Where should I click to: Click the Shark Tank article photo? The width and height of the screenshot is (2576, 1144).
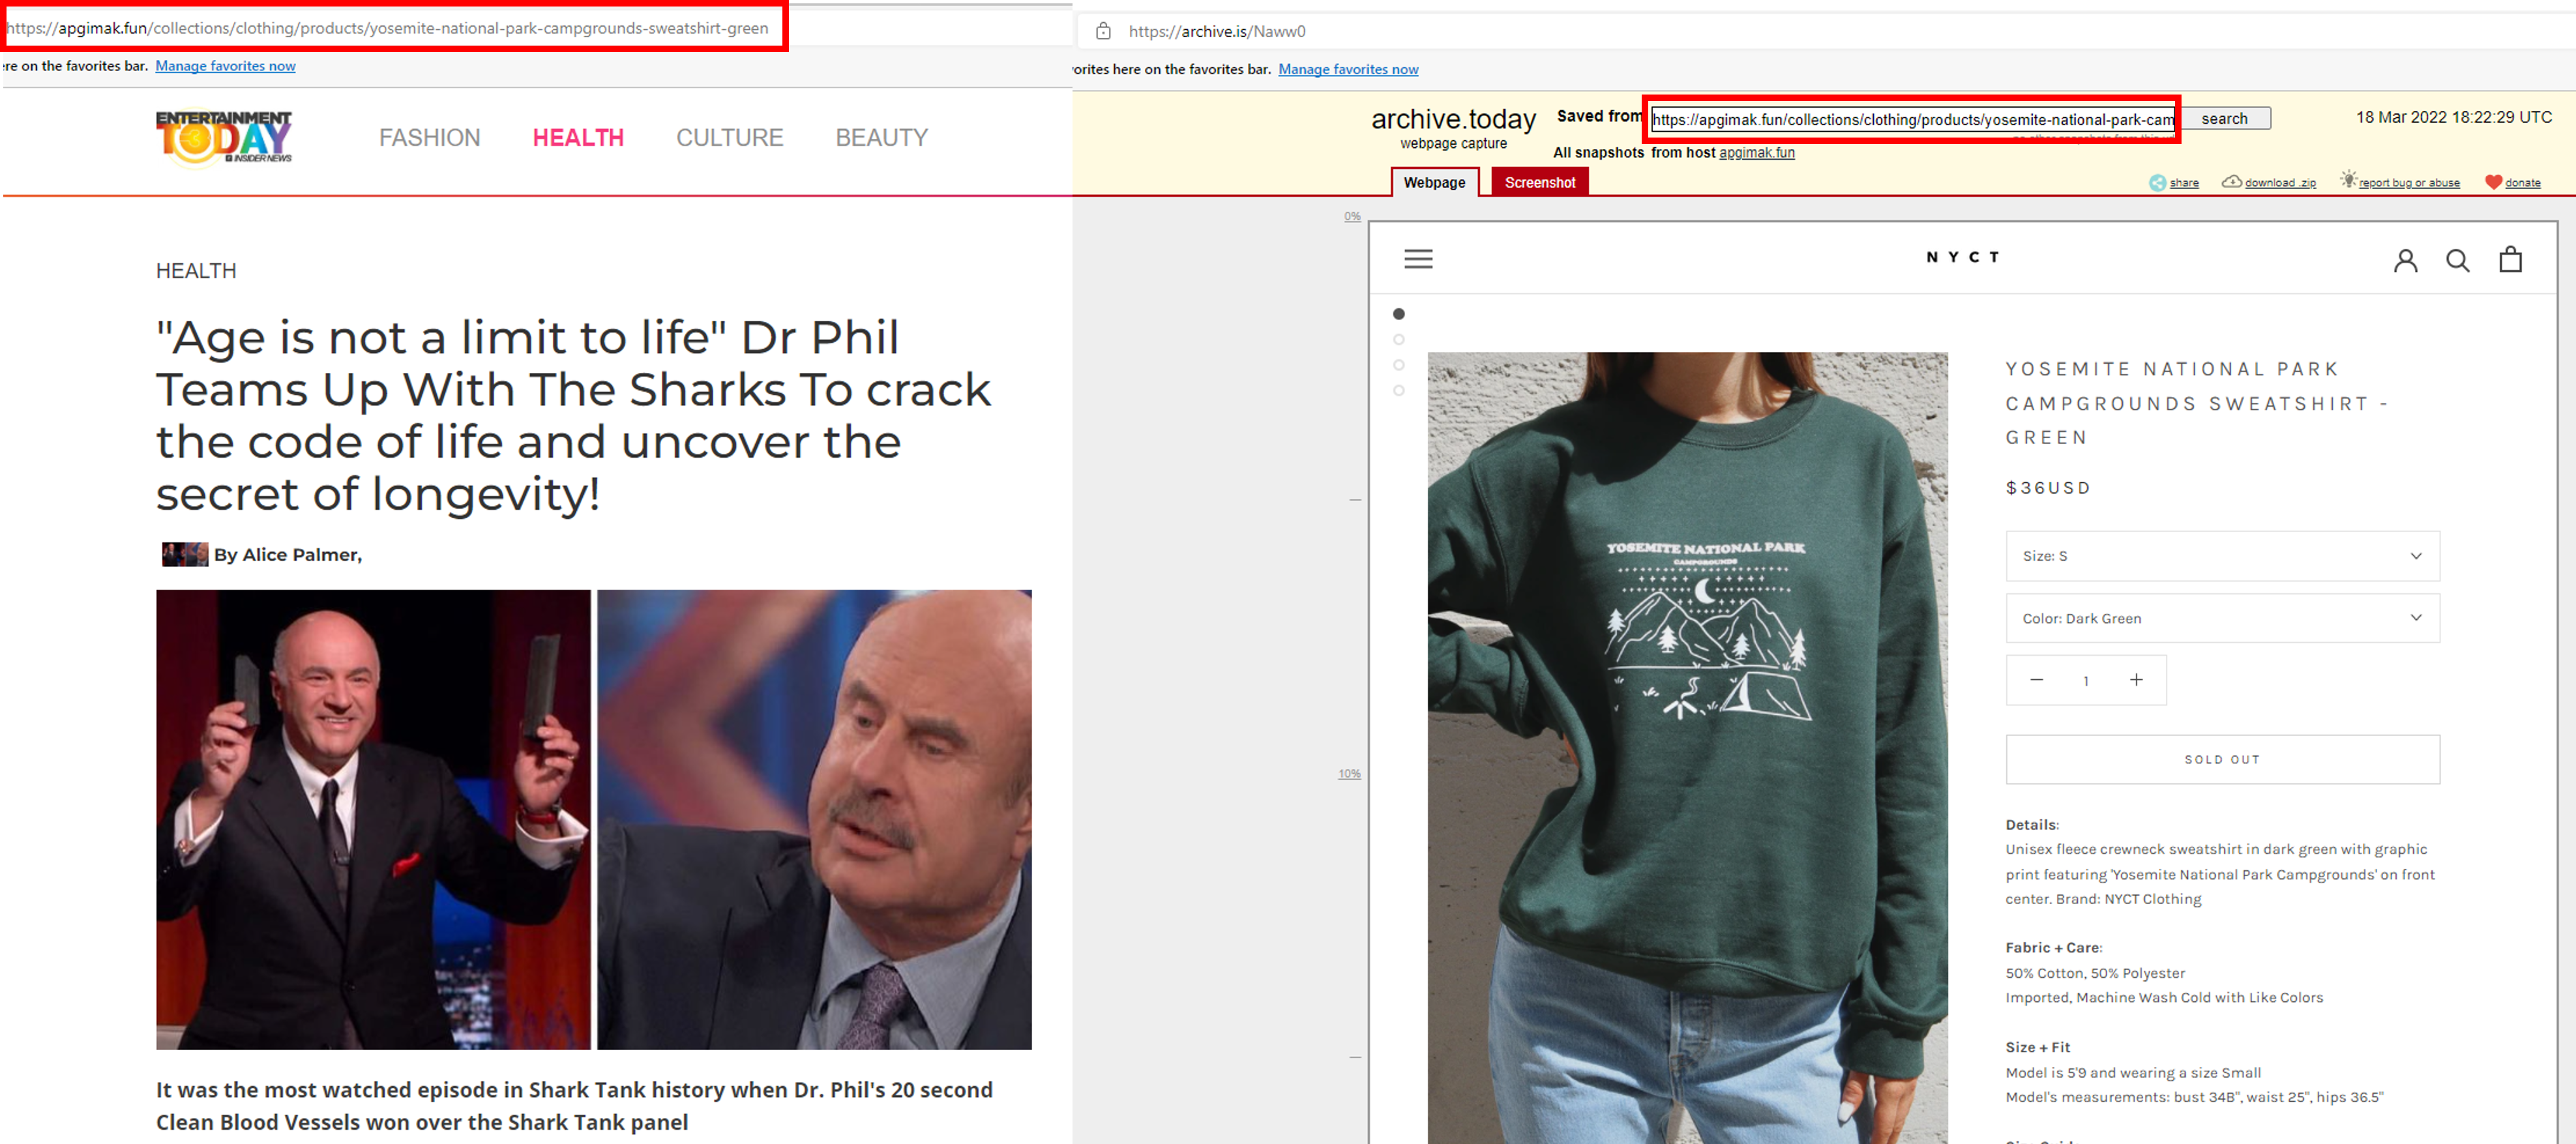click(593, 819)
